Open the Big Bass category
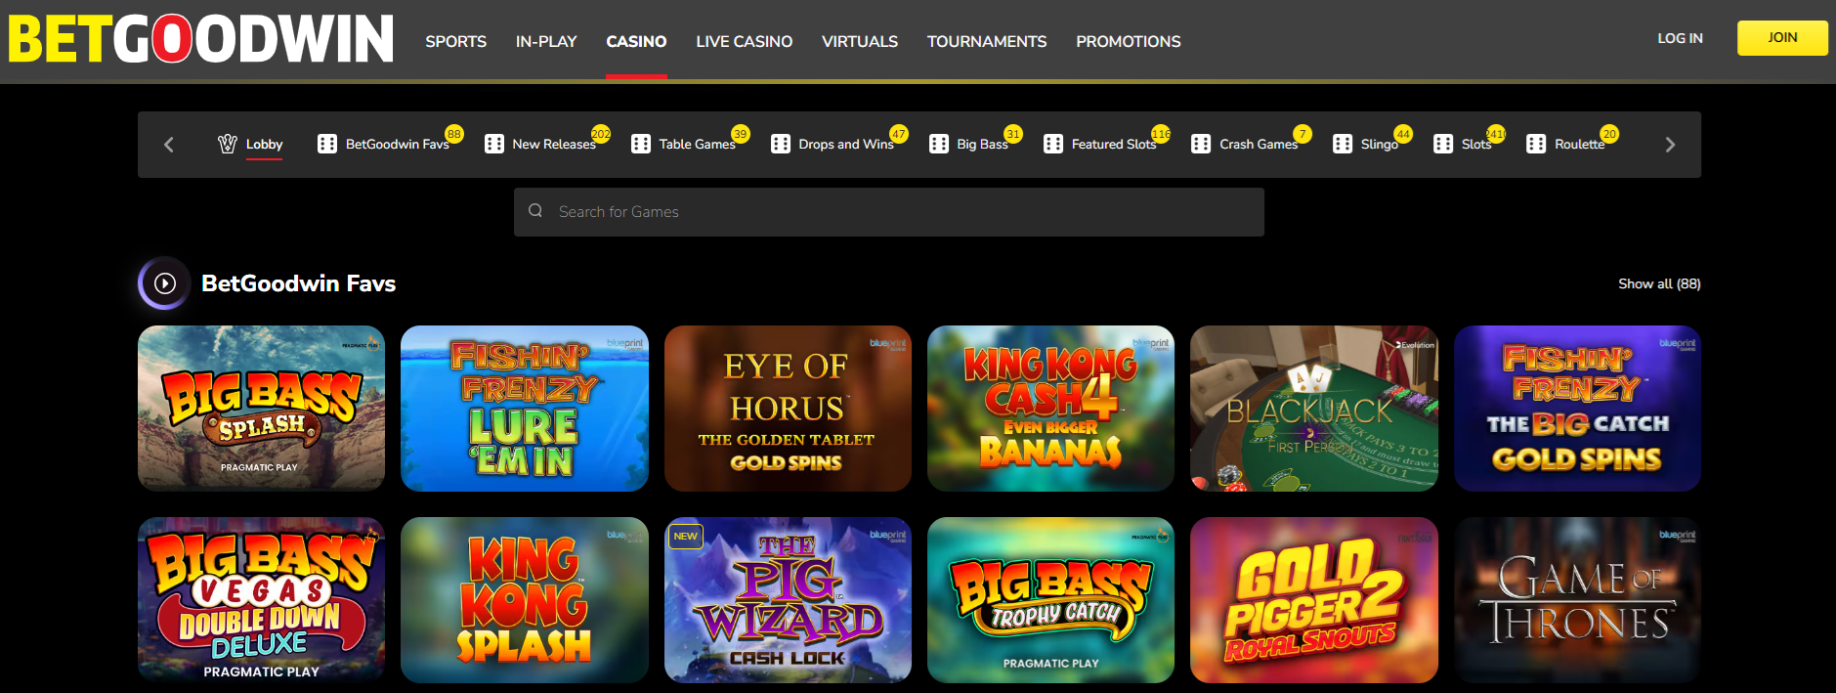The height and width of the screenshot is (693, 1836). point(982,144)
